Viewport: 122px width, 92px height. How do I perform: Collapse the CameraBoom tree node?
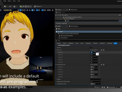tap(58, 38)
